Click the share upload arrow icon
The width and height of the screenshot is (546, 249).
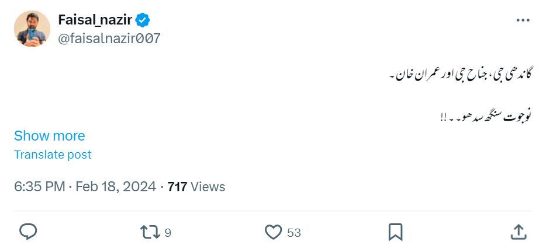click(x=518, y=232)
